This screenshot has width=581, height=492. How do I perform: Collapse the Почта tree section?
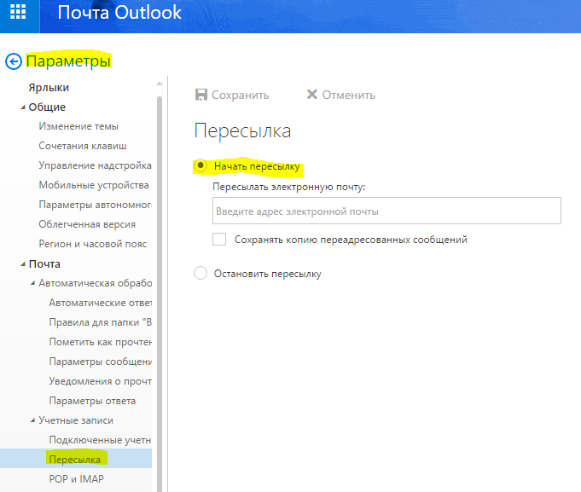23,264
